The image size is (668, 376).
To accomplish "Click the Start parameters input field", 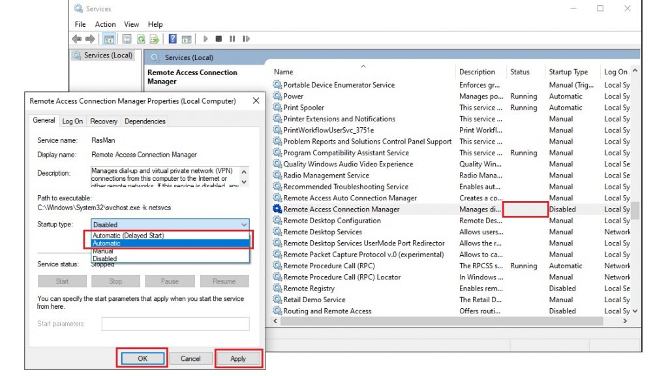I will pos(174,323).
